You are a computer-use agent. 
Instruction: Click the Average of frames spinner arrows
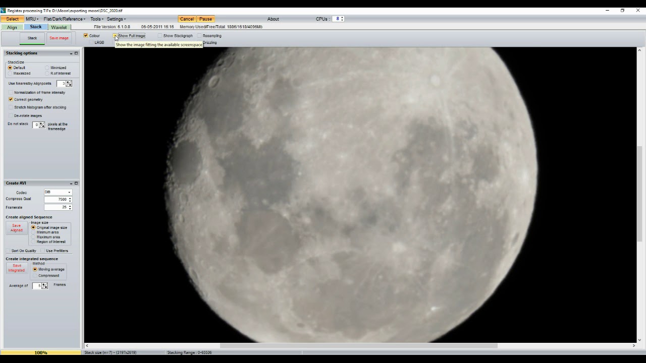(44, 286)
